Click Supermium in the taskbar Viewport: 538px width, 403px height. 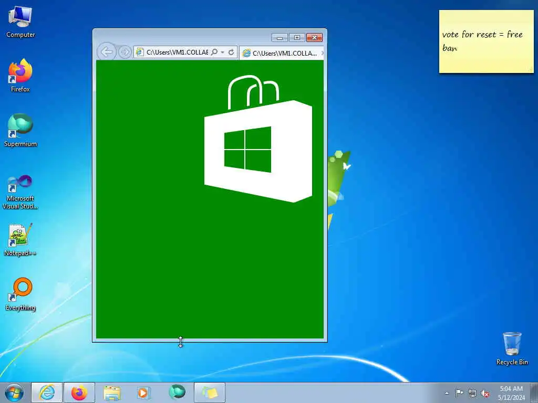pyautogui.click(x=177, y=393)
